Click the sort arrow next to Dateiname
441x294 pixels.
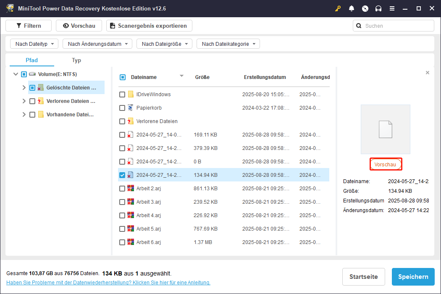pyautogui.click(x=182, y=76)
